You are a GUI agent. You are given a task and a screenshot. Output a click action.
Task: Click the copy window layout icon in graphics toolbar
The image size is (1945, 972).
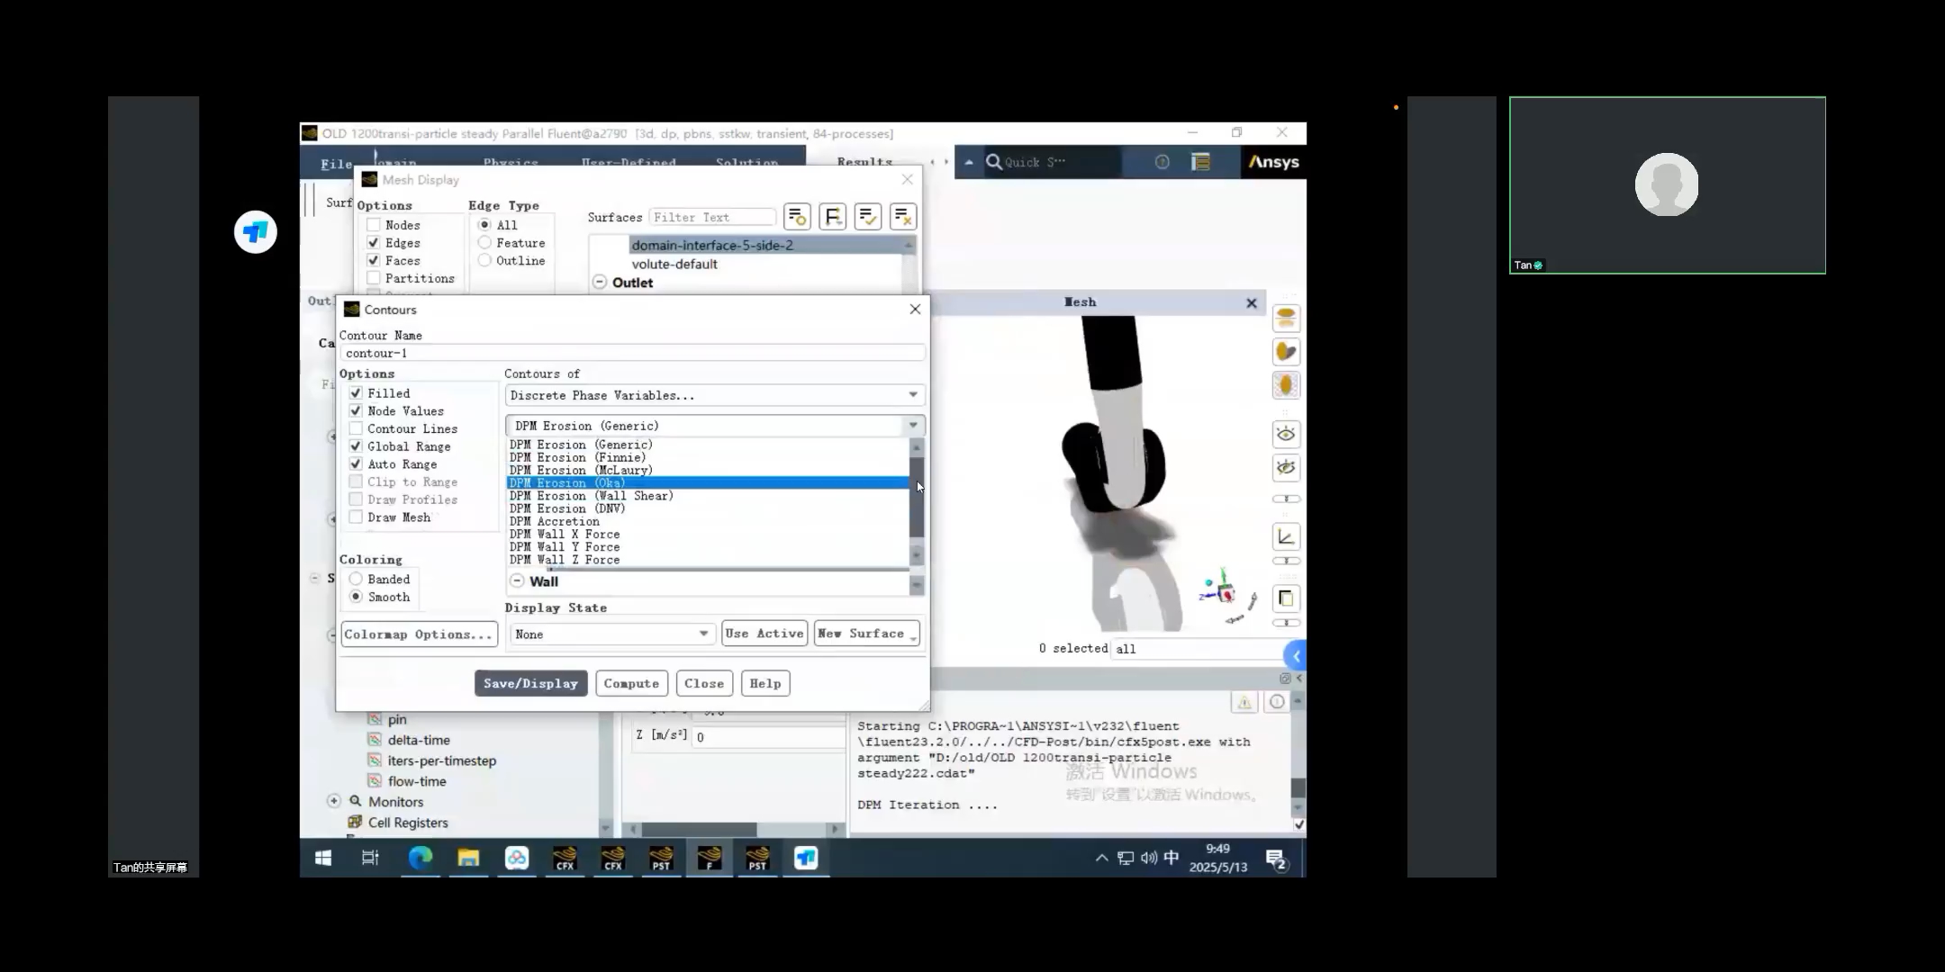(x=1285, y=598)
